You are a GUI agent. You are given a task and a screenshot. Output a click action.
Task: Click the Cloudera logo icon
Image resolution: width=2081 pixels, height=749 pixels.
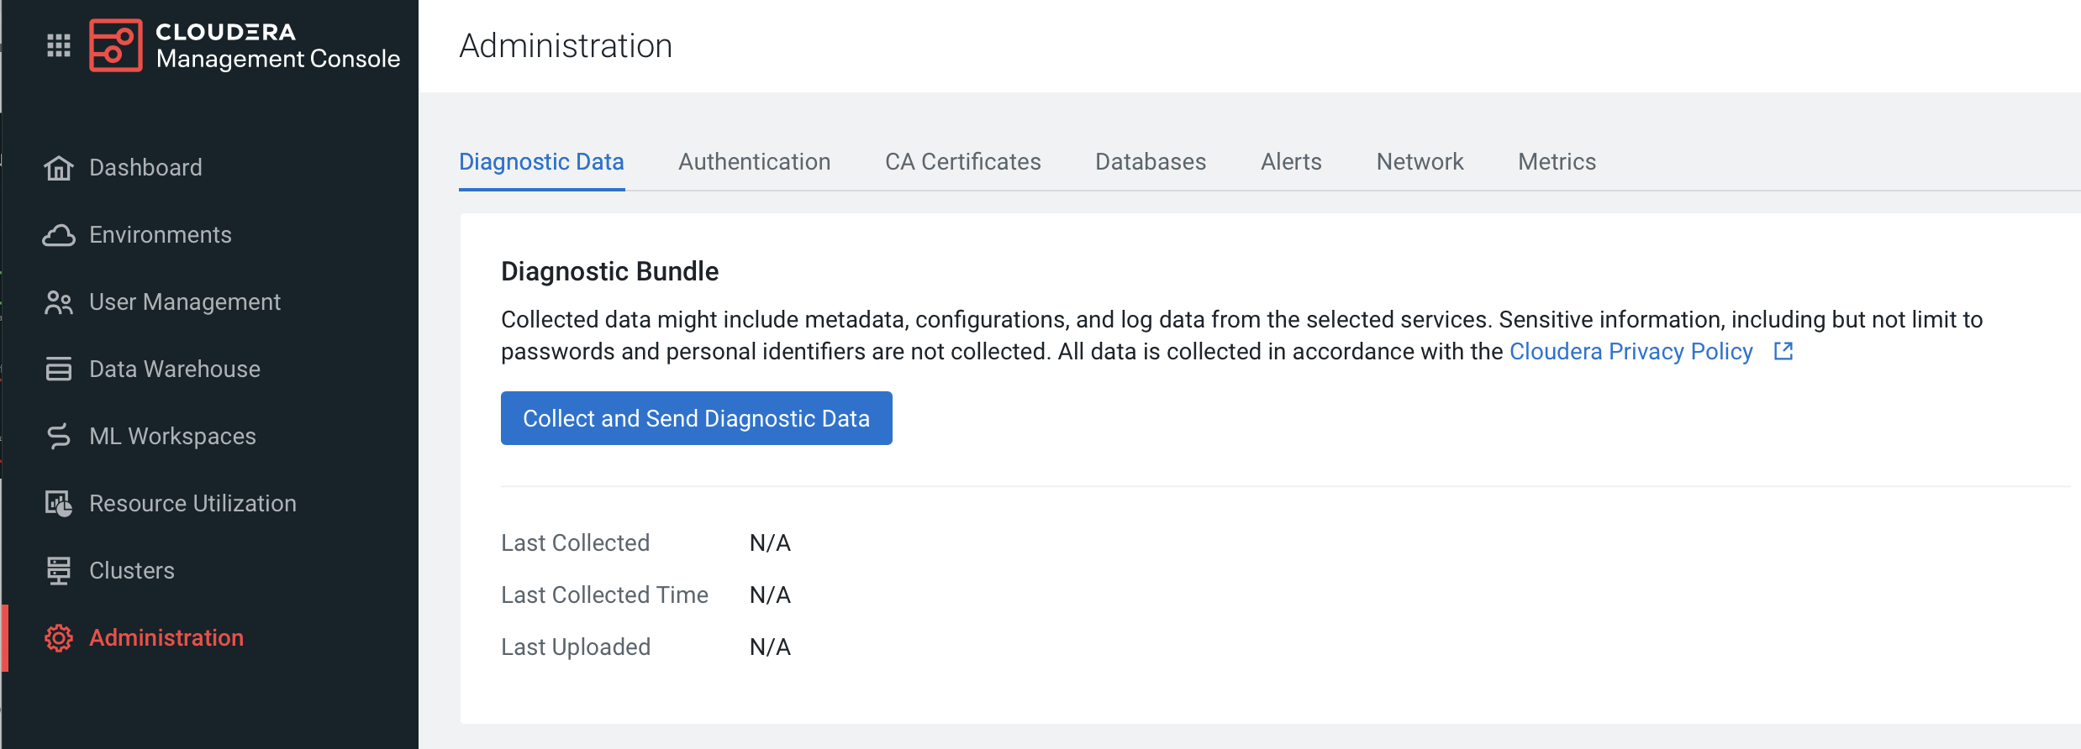click(x=115, y=45)
